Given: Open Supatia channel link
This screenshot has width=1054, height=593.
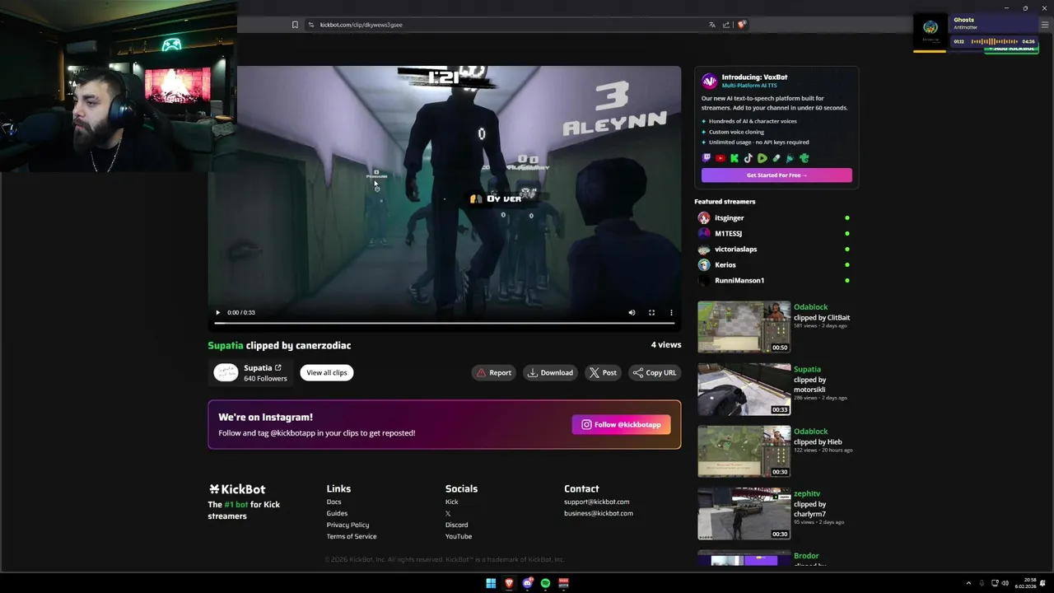Looking at the screenshot, I should click(x=263, y=368).
